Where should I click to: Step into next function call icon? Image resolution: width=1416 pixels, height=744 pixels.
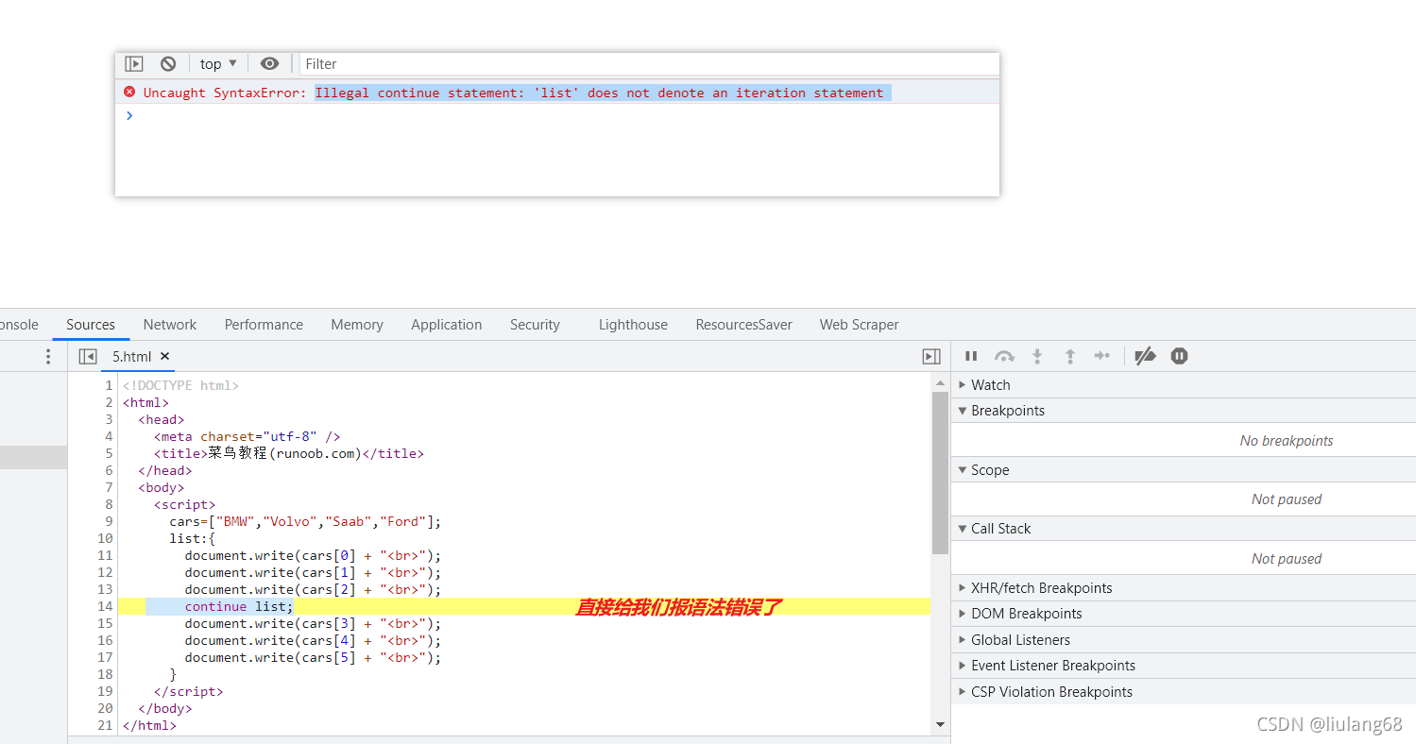pos(1037,356)
